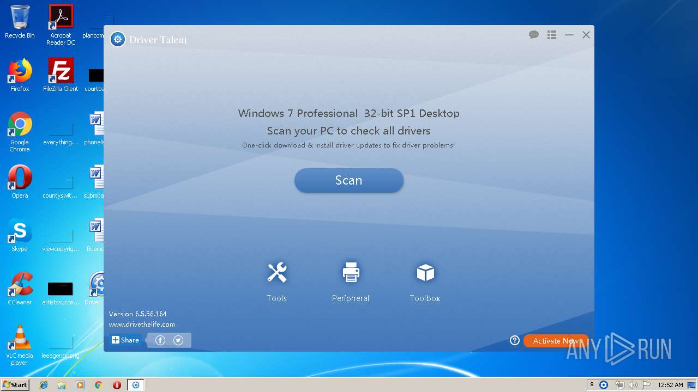Click the 12:52 AM clock
This screenshot has width=698, height=392.
click(x=670, y=385)
